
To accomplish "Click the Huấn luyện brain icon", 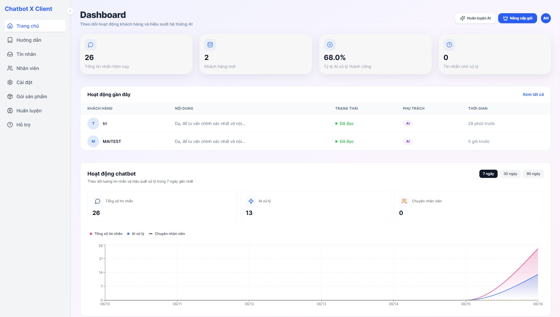I will tap(10, 111).
